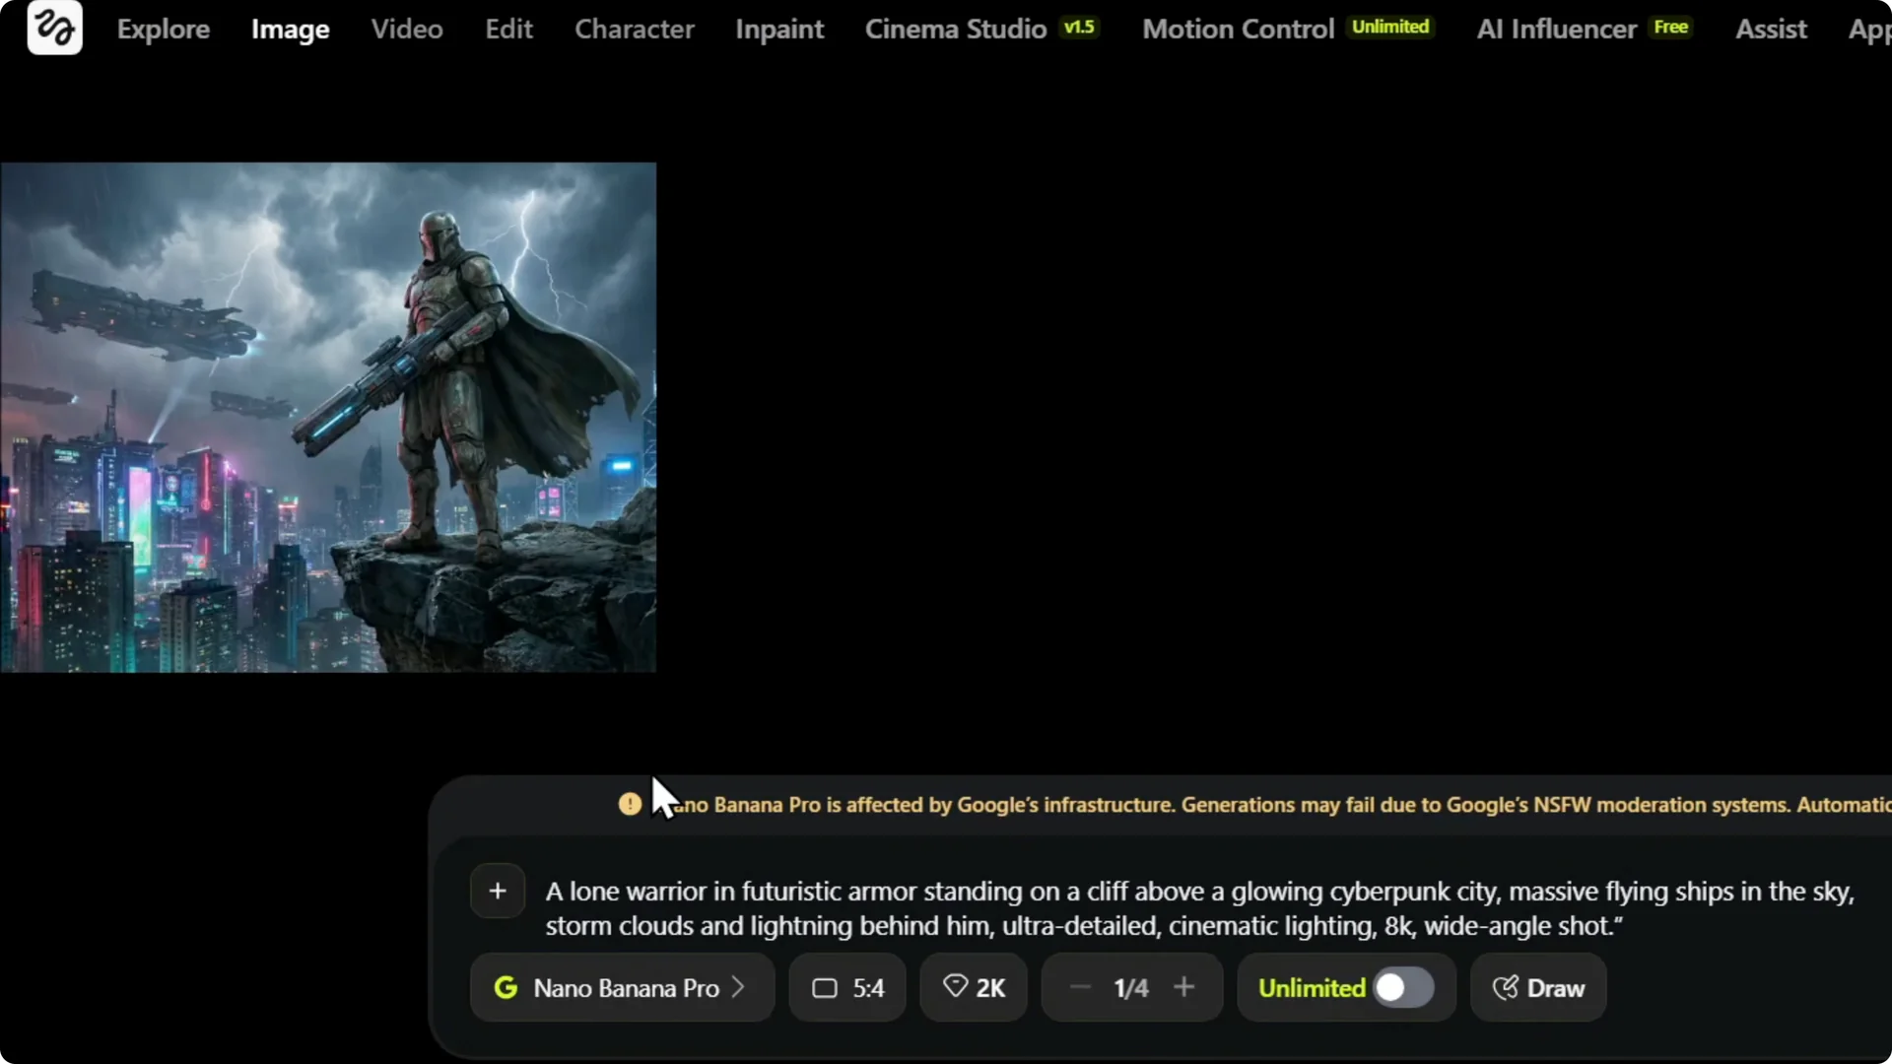This screenshot has width=1892, height=1064.
Task: Open the Inpaint feature
Action: click(779, 29)
